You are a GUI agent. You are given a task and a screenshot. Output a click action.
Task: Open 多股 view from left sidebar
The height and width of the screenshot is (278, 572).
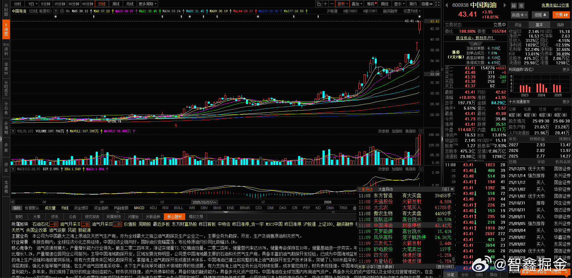click(6, 147)
